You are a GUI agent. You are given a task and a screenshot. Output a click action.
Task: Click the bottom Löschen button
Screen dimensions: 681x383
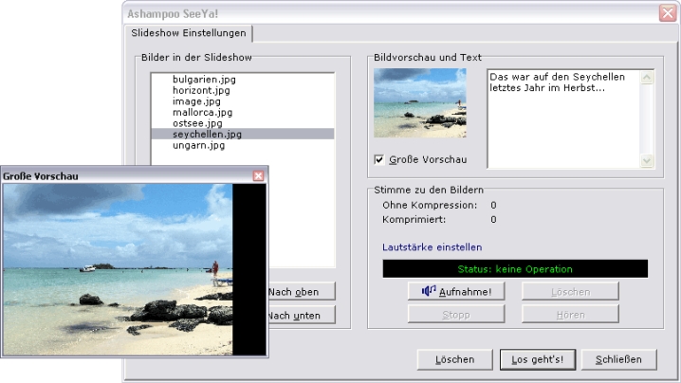[x=454, y=359]
